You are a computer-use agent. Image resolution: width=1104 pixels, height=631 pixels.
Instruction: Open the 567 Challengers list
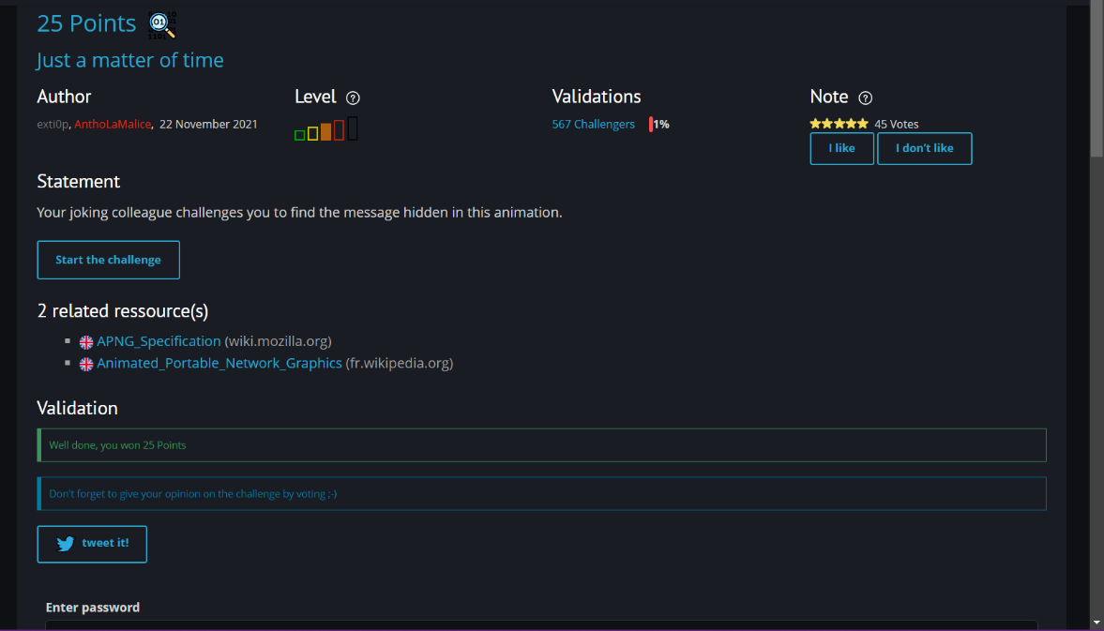click(593, 124)
